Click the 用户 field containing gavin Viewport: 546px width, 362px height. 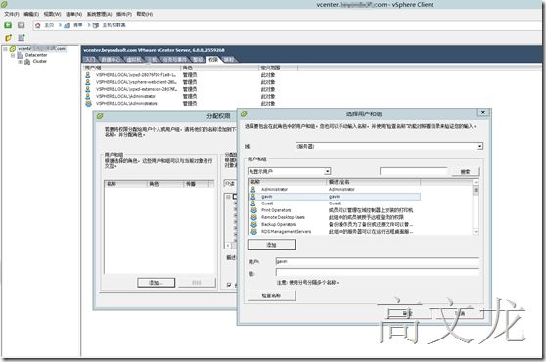(378, 262)
